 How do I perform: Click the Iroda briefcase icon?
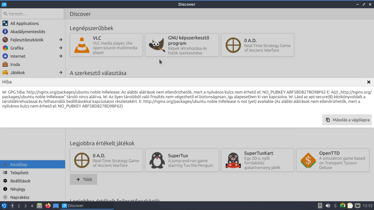(5, 64)
